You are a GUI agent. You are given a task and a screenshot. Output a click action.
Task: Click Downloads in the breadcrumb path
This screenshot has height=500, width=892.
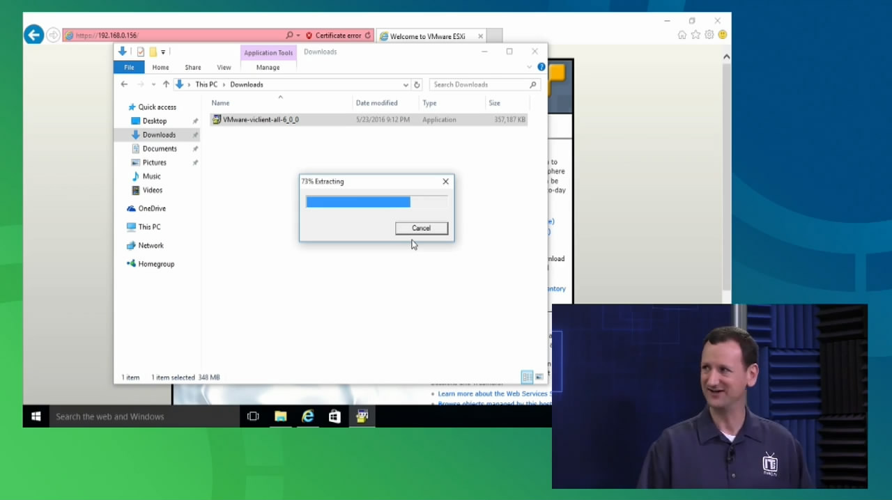pyautogui.click(x=247, y=85)
